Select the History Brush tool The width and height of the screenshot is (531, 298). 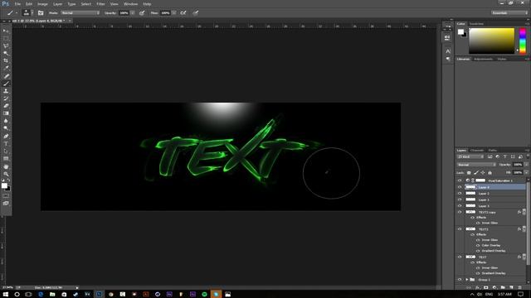click(6, 99)
